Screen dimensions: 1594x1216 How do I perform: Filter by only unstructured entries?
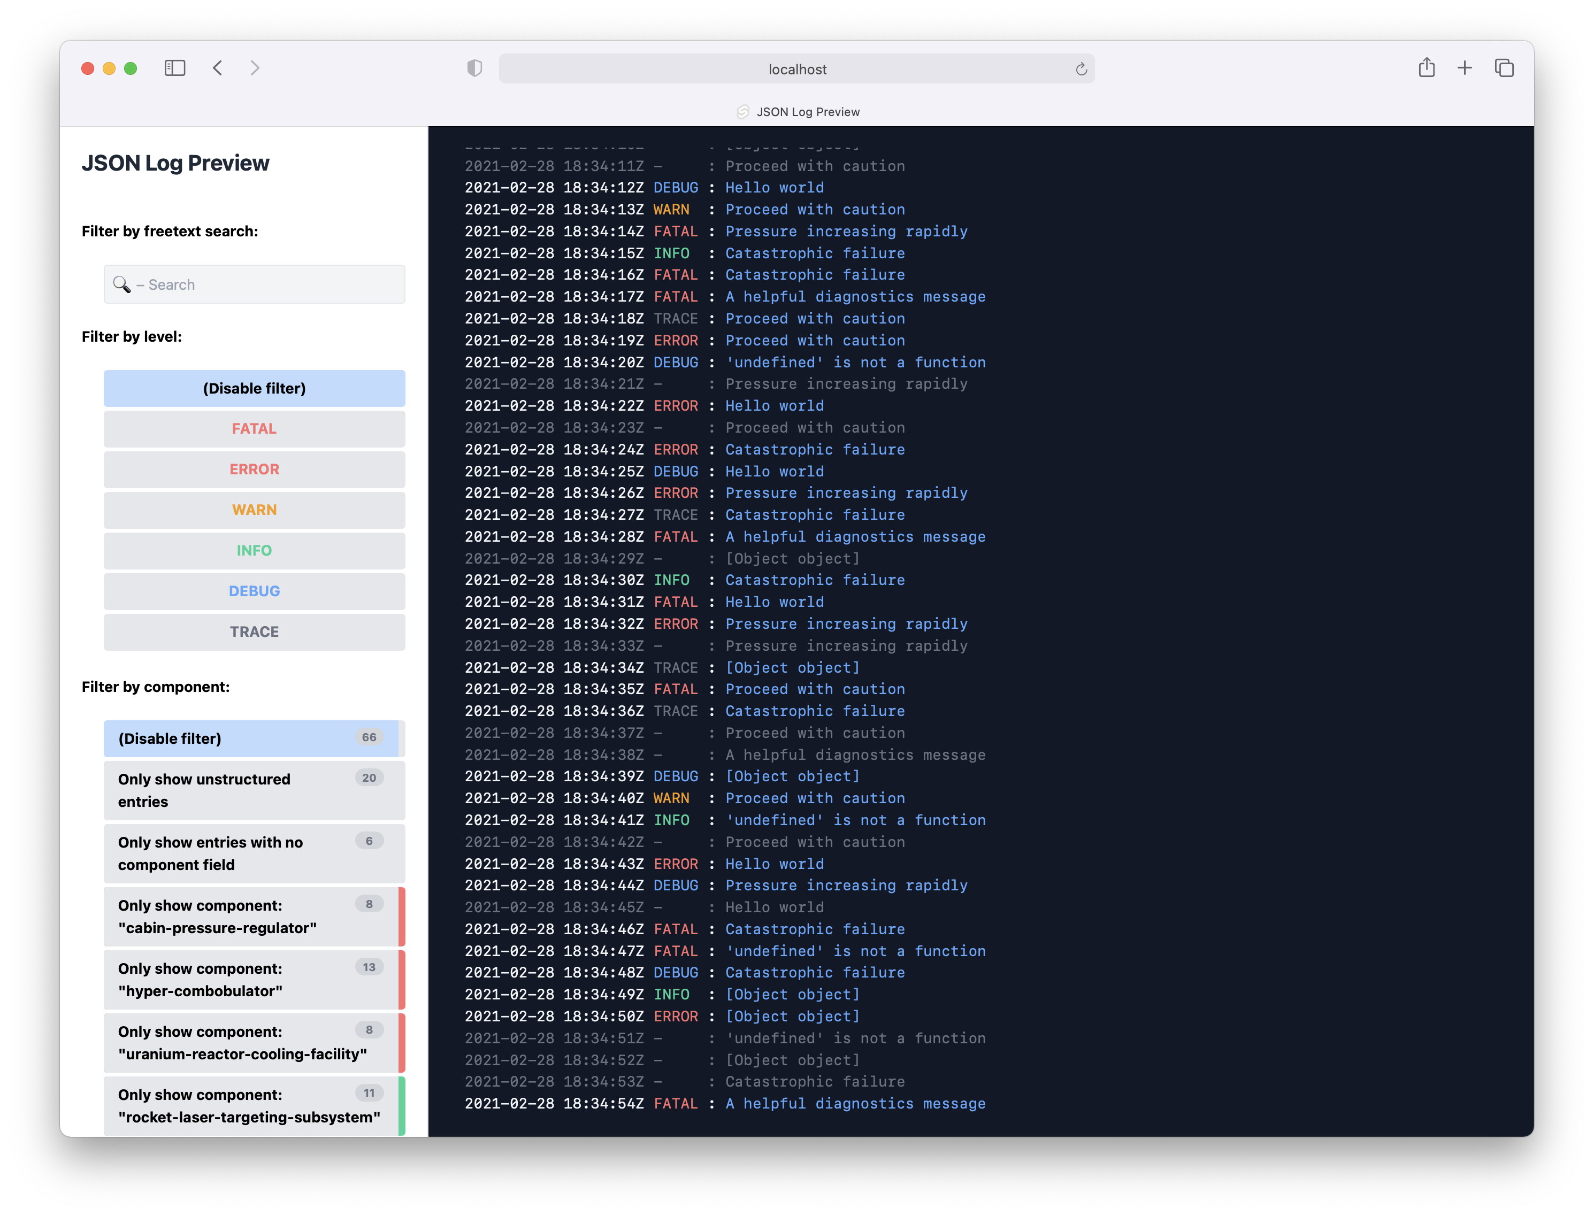250,790
